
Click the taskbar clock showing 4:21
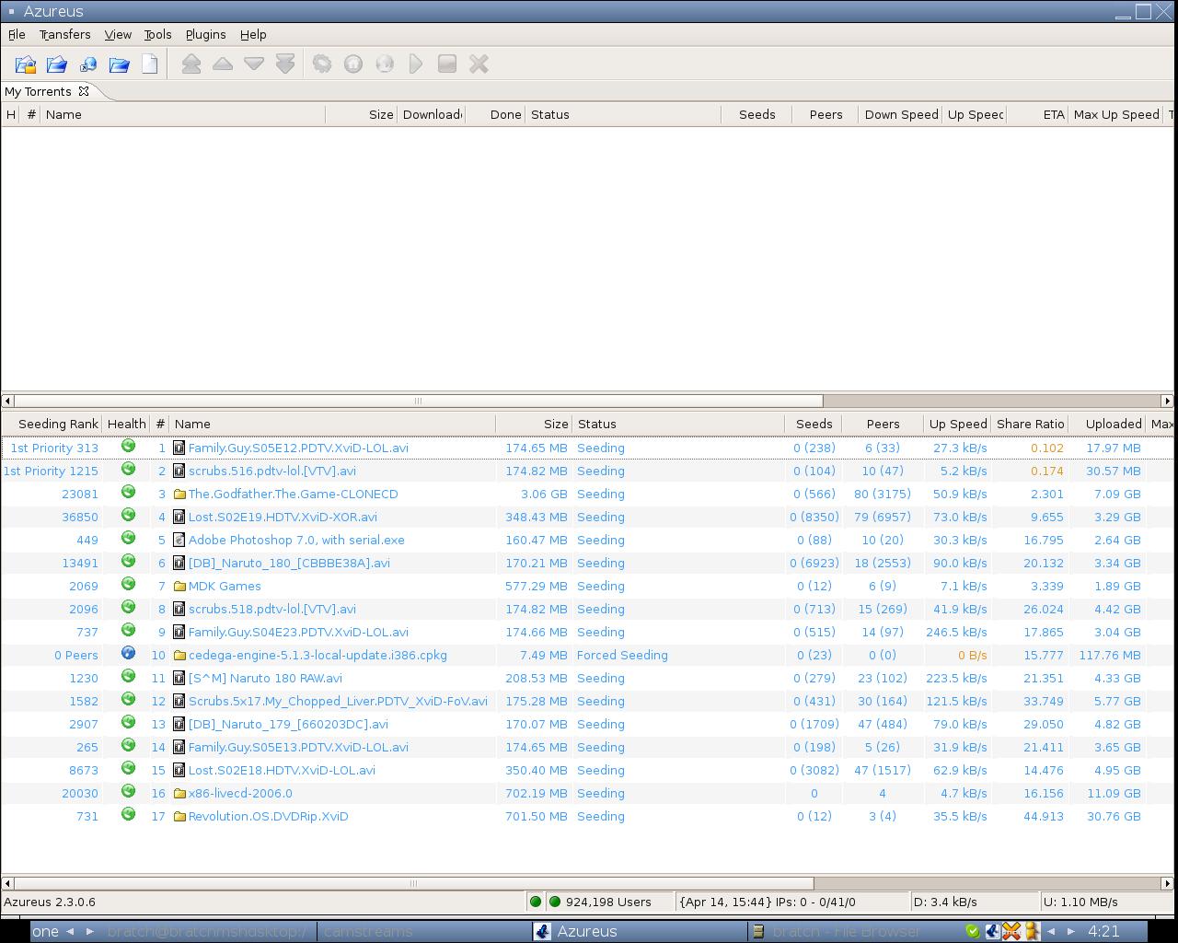[1103, 931]
